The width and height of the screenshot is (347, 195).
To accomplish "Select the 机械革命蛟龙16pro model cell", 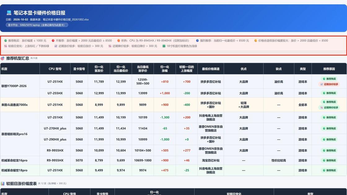I will point(20,161).
